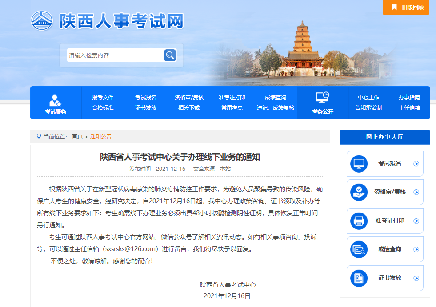Click the 通知公告 breadcrumb link

tap(101, 137)
